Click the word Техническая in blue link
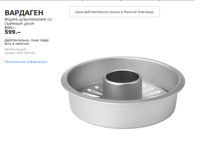207x157 pixels. pyautogui.click(x=15, y=62)
